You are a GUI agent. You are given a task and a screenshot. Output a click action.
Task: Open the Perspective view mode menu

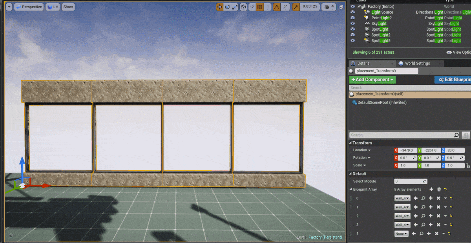click(29, 7)
